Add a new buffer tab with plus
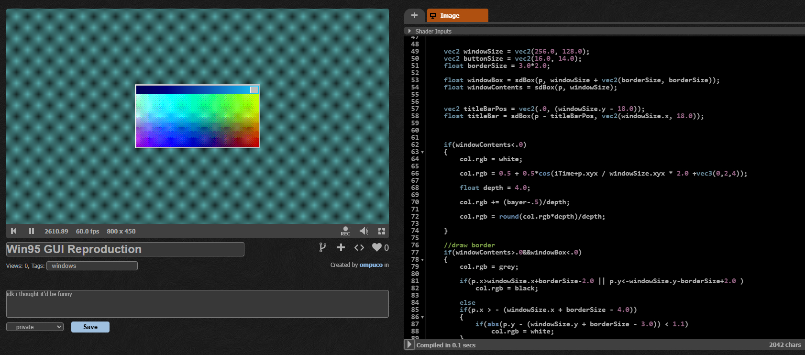This screenshot has height=355, width=805. point(414,15)
